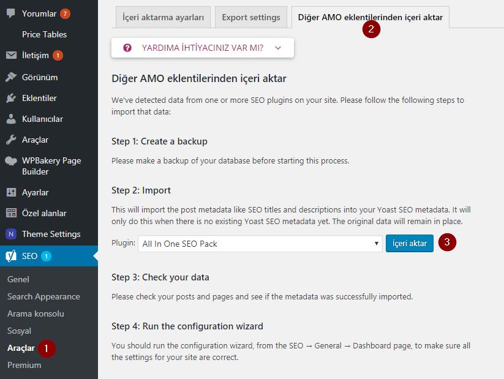
Task: Click the Ayarlar sliders icon
Action: (11, 192)
